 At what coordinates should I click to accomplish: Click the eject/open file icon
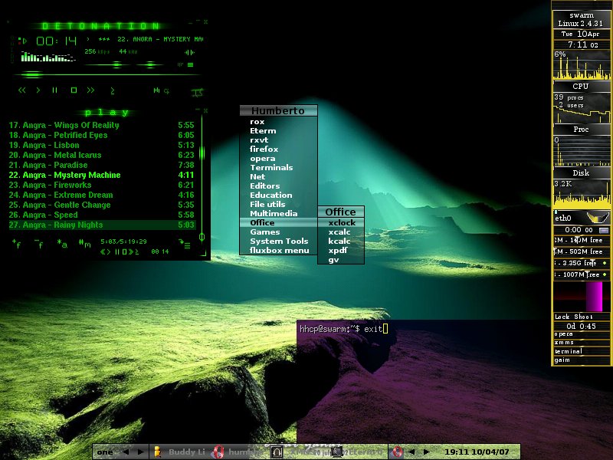pos(112,90)
